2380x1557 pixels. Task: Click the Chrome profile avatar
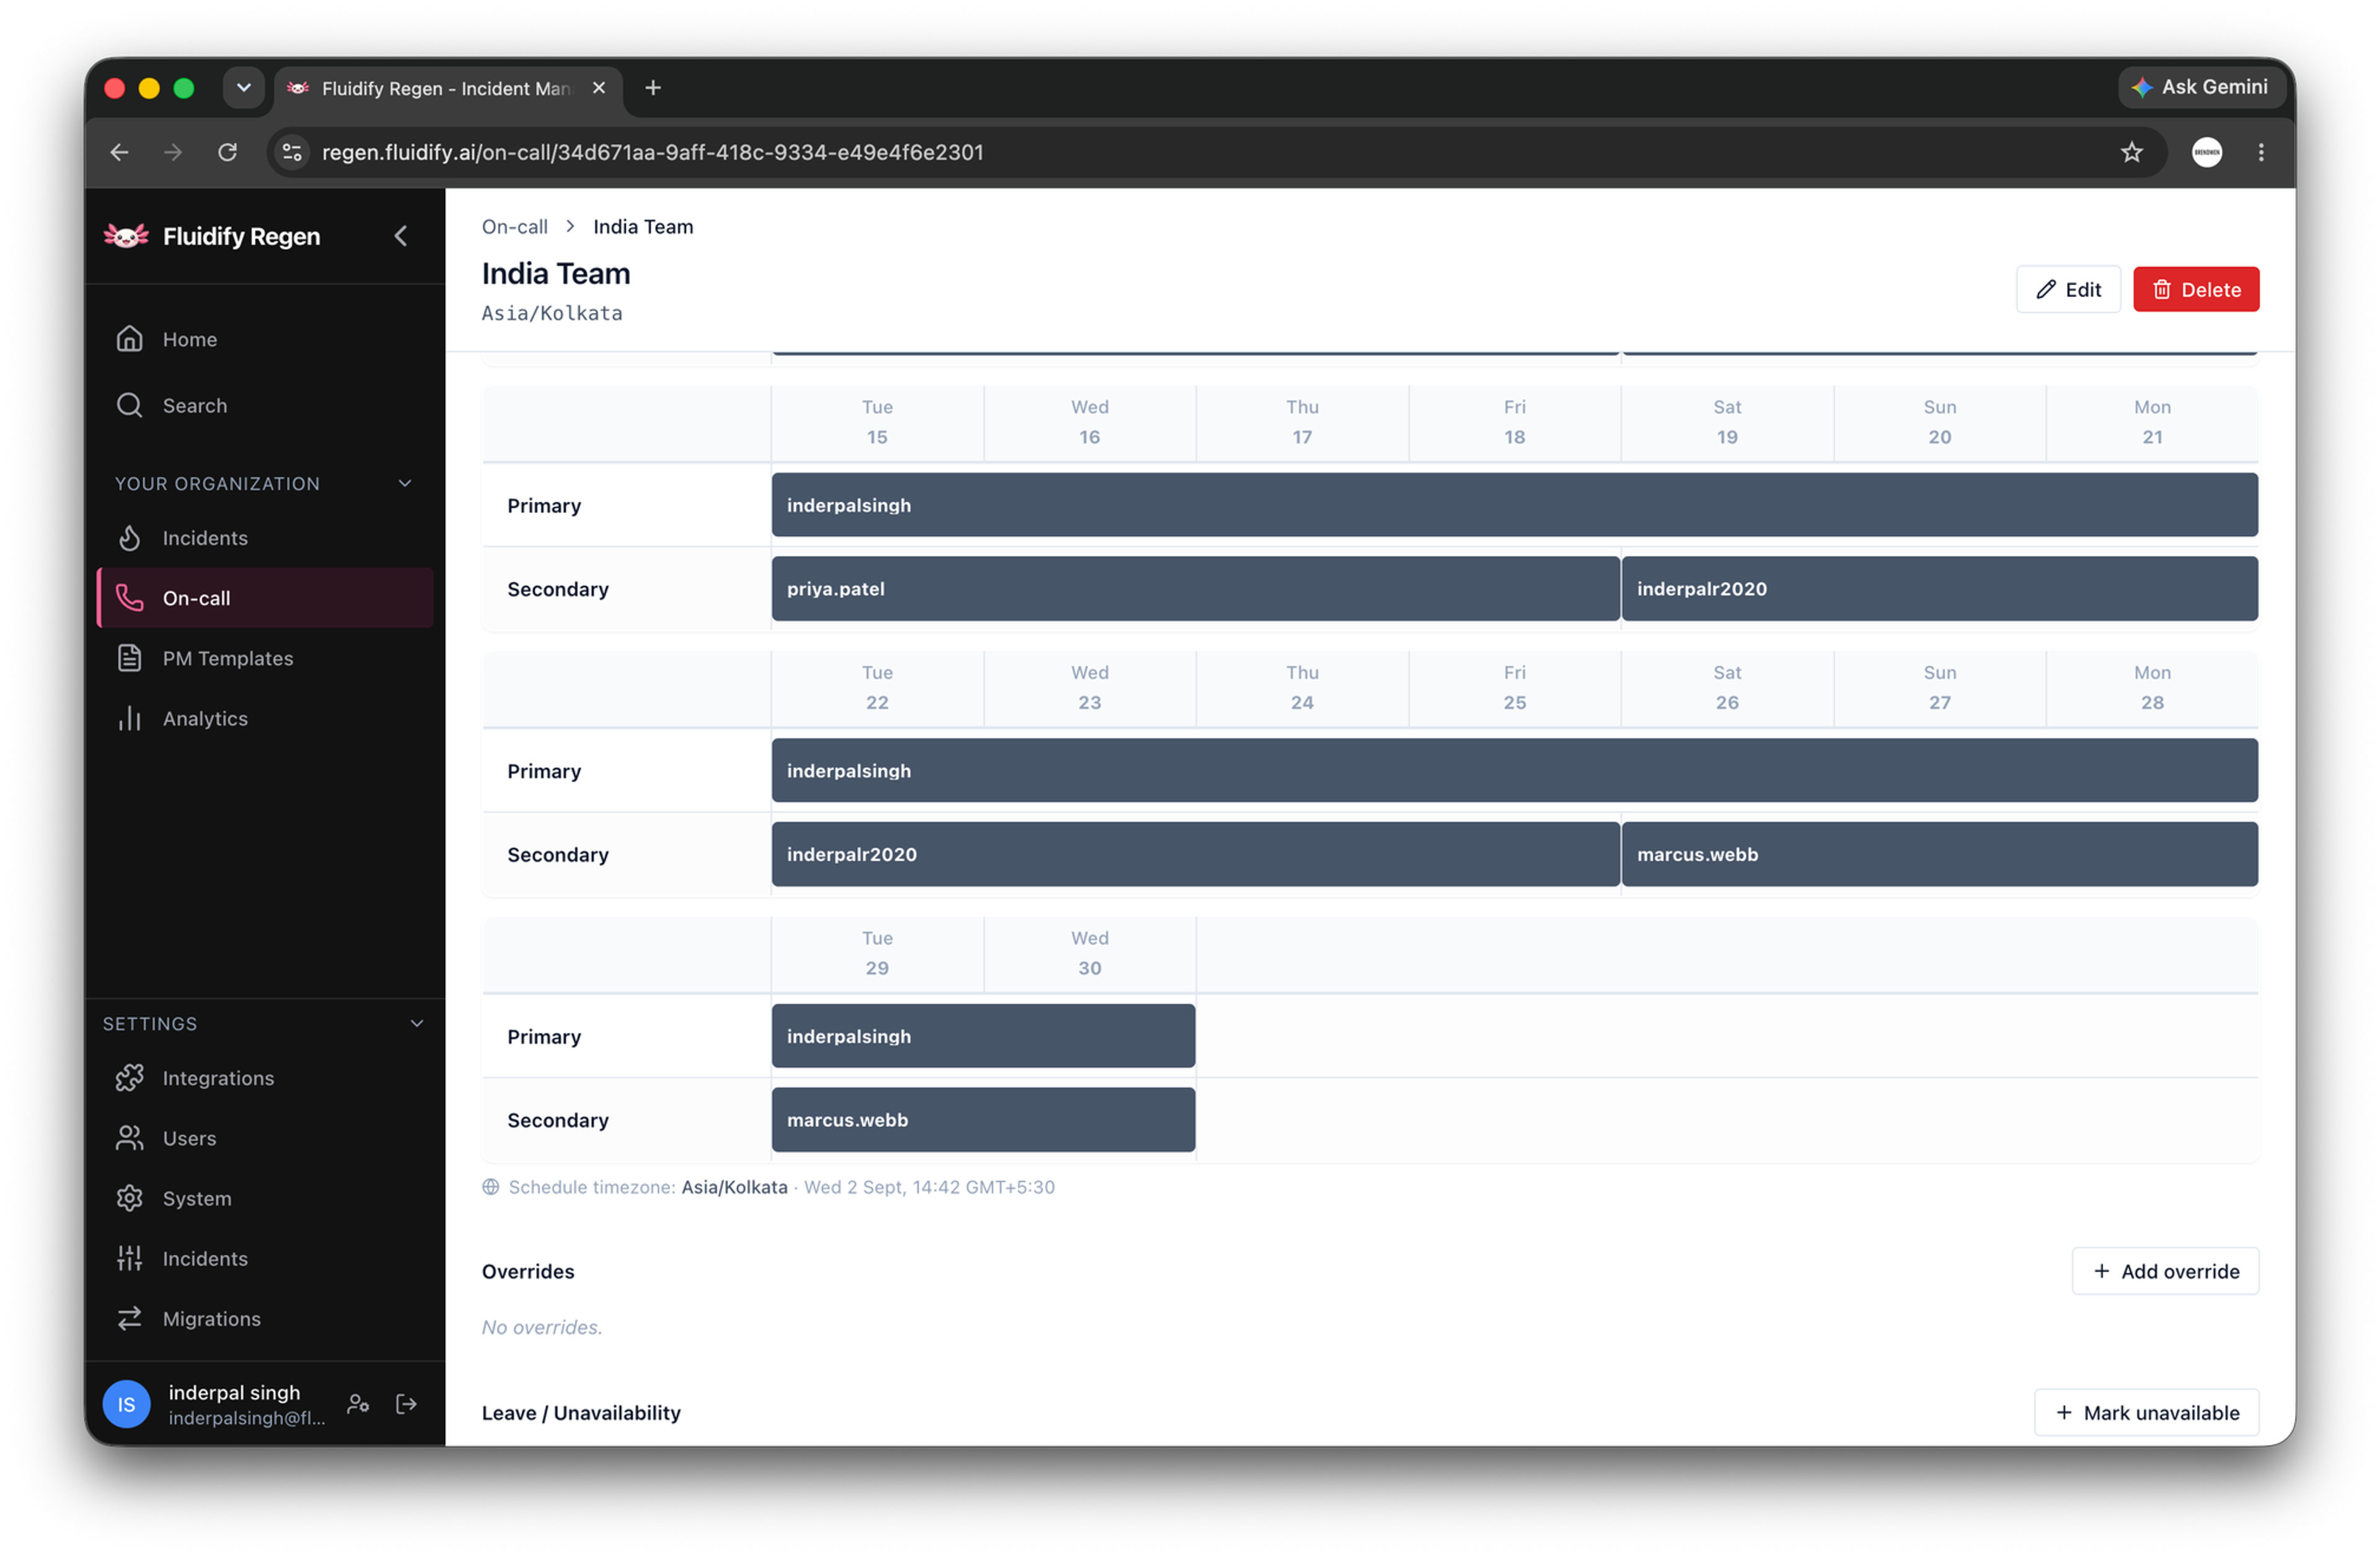(2207, 152)
